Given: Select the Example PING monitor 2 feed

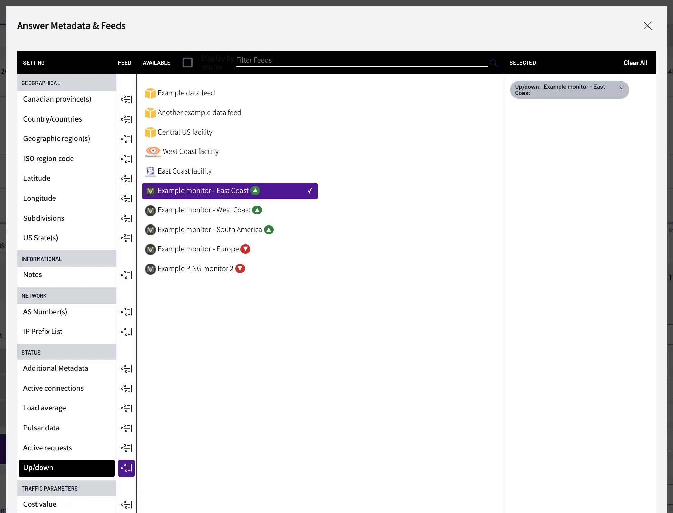Looking at the screenshot, I should point(195,269).
